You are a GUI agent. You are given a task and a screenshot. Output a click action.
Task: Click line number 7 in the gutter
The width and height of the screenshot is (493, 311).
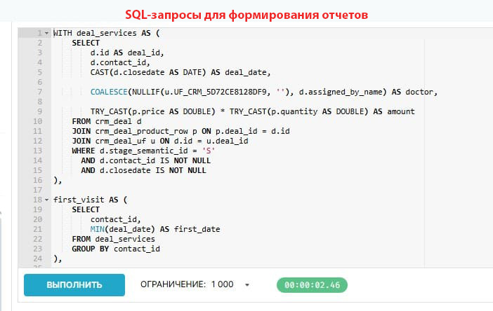(40, 92)
